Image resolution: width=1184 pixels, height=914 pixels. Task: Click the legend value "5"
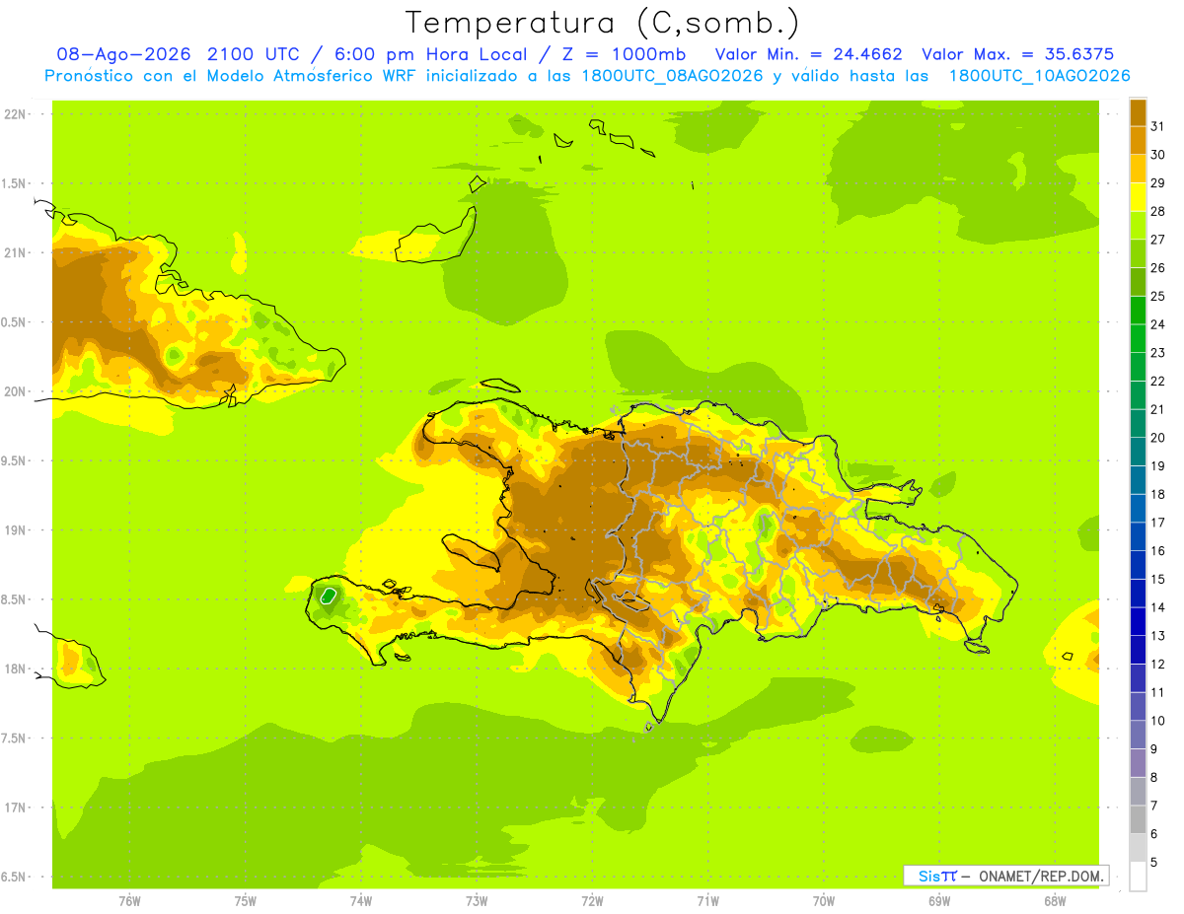(x=1153, y=864)
